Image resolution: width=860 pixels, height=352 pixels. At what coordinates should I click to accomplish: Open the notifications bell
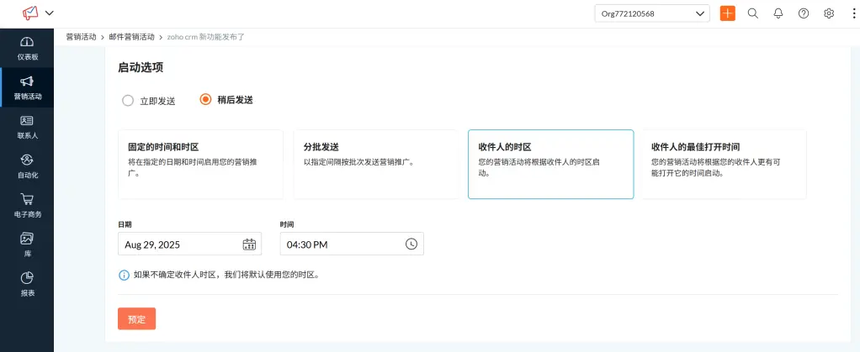point(778,13)
